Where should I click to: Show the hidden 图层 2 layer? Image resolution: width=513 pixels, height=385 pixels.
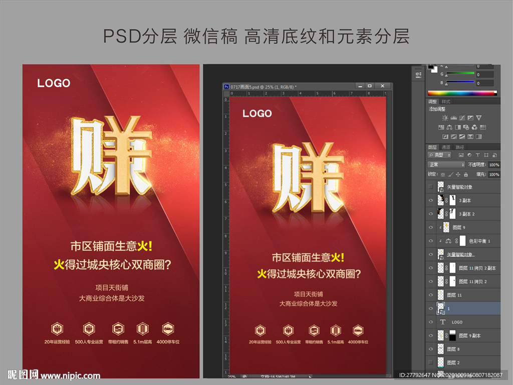click(430, 362)
